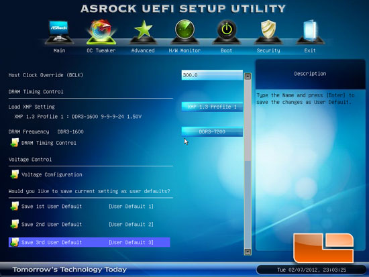Click the Host Clock Override value field

pyautogui.click(x=212, y=75)
